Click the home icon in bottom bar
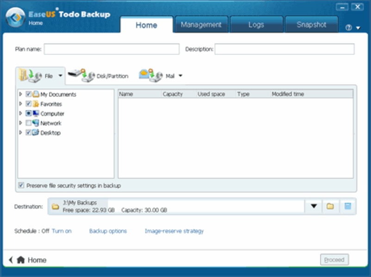This screenshot has height=277, width=371. (20, 260)
